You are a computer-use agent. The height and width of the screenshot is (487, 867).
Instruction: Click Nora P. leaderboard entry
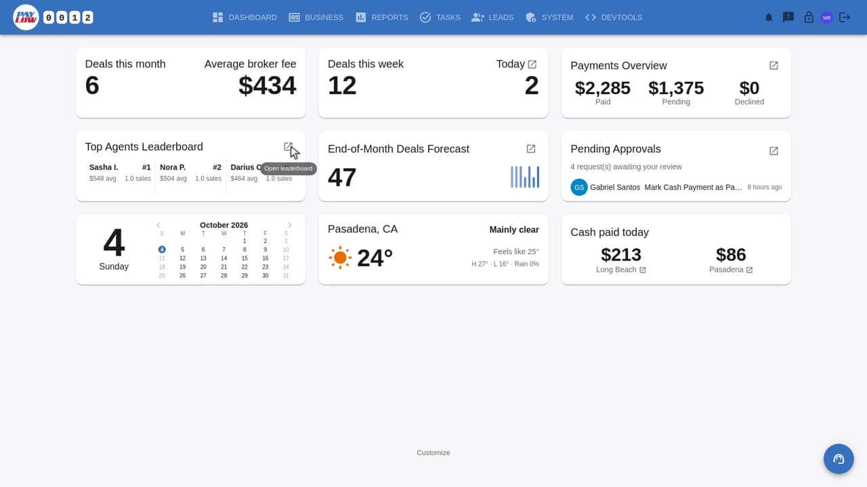click(190, 173)
